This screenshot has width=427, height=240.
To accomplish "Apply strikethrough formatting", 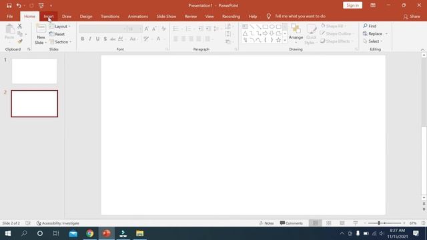I will click(x=113, y=39).
